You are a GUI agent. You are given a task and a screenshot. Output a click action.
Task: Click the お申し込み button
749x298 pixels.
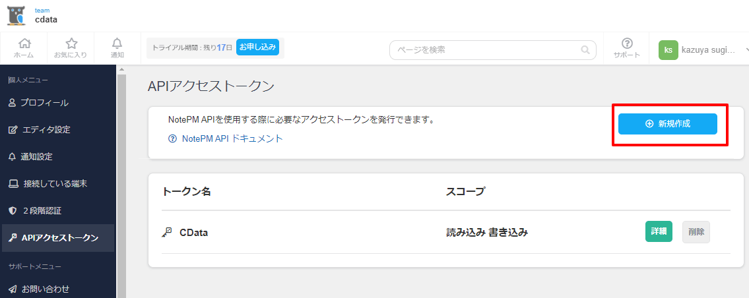tap(257, 47)
